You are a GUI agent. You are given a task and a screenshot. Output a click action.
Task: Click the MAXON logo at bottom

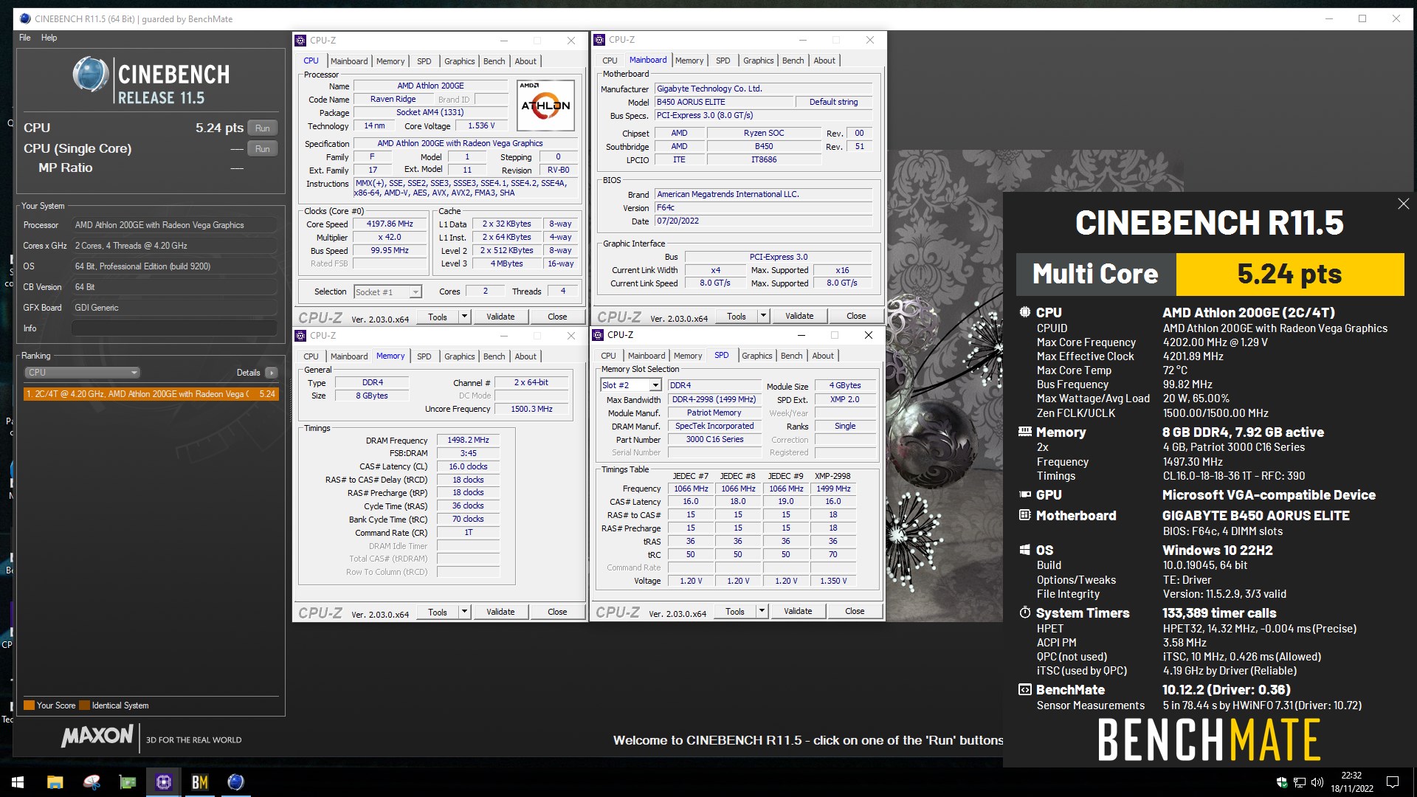[97, 736]
